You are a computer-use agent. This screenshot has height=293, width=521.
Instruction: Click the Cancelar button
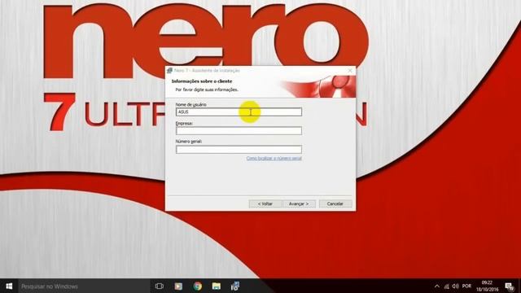[335, 203]
